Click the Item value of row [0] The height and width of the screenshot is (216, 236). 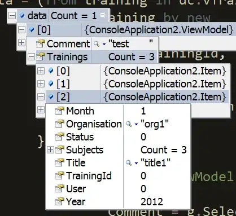coord(165,71)
